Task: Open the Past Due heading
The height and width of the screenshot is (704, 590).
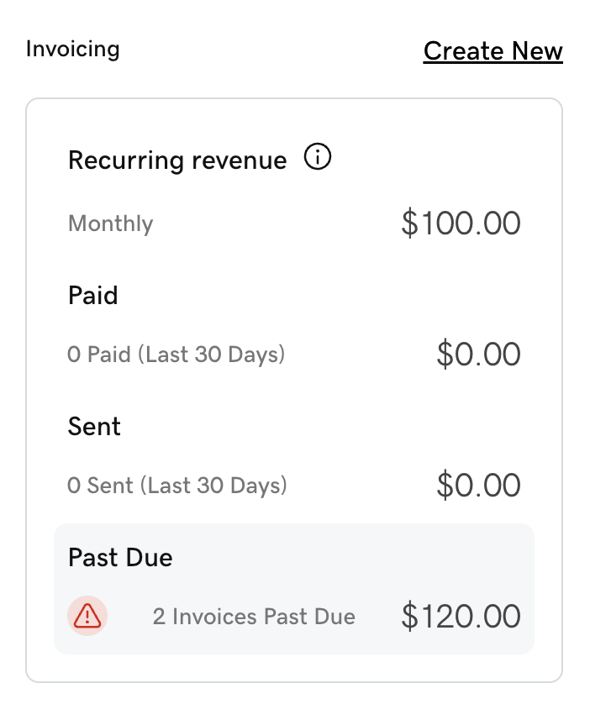Action: pos(120,558)
